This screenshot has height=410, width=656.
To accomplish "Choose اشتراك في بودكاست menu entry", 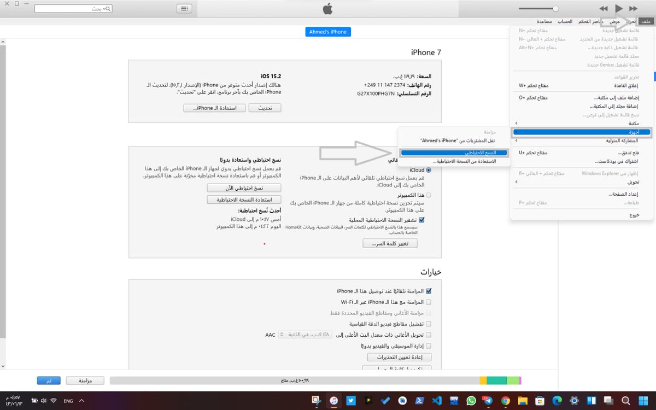I will [582, 161].
